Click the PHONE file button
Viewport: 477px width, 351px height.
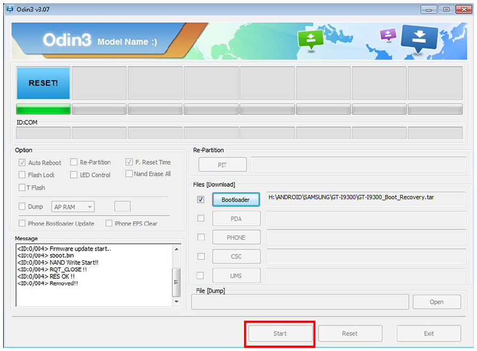tap(237, 238)
